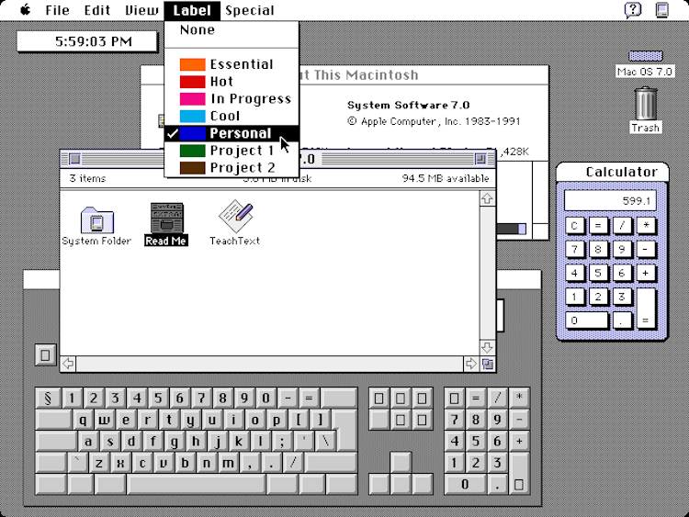Click the Finder window size box
This screenshot has width=689, height=517.
[487, 364]
